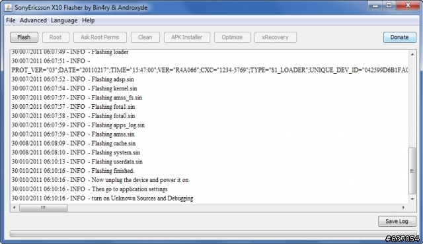Click the vertical scrollbar up arrow
The width and height of the screenshot is (423, 244).
pyautogui.click(x=412, y=54)
